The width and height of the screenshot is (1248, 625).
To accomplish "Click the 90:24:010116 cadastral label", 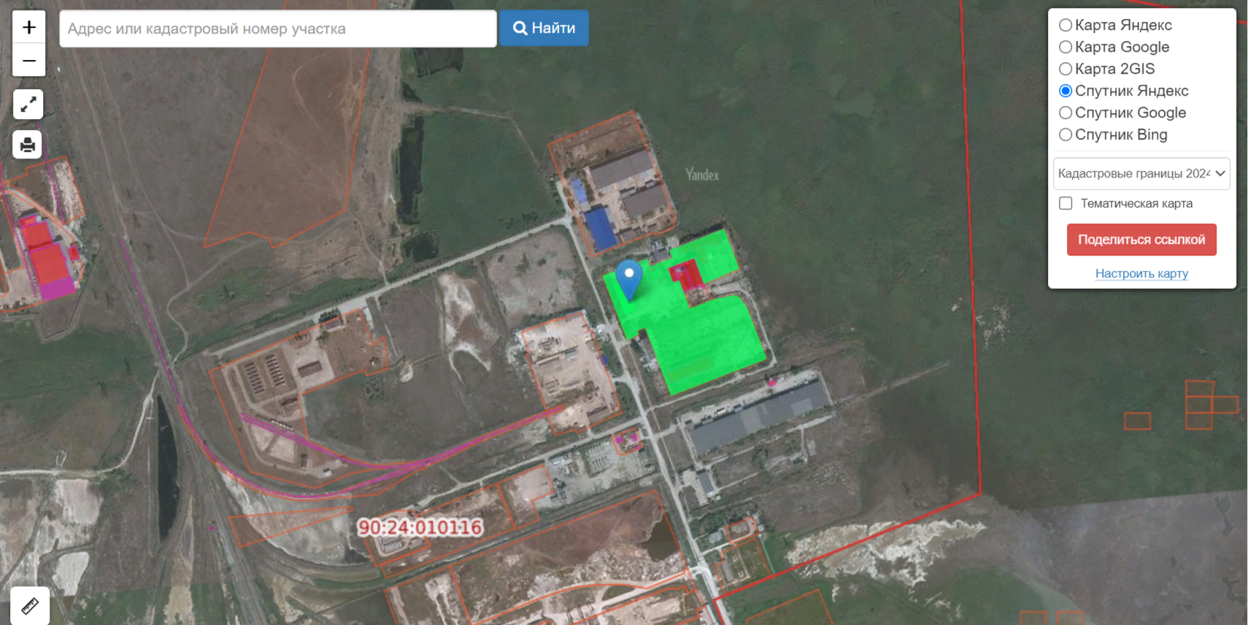I will point(420,527).
